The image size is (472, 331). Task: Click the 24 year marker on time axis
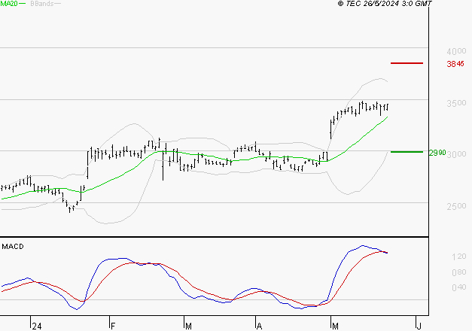[x=37, y=326]
